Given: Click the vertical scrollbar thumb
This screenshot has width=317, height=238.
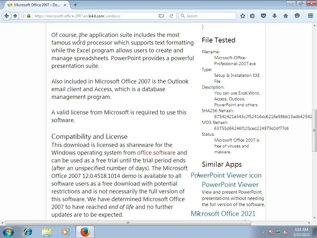Looking at the screenshot, I should click(314, 130).
